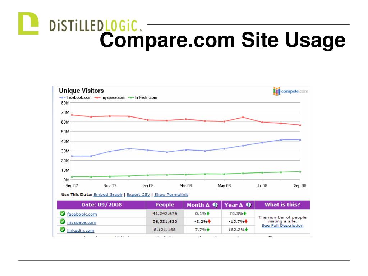
Task: Click the linkedin.com Sep 08 data point
Action: coord(300,172)
